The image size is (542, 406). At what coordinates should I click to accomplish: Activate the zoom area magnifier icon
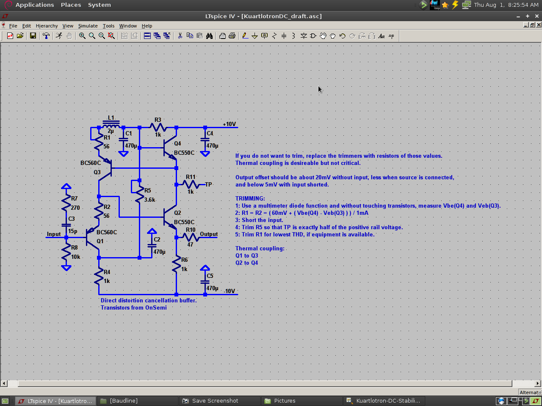click(92, 36)
